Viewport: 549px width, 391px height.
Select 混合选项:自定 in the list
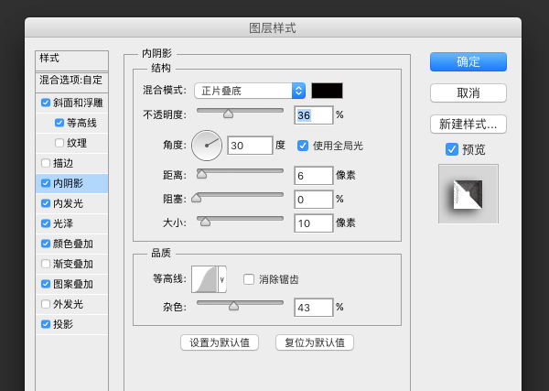71,80
